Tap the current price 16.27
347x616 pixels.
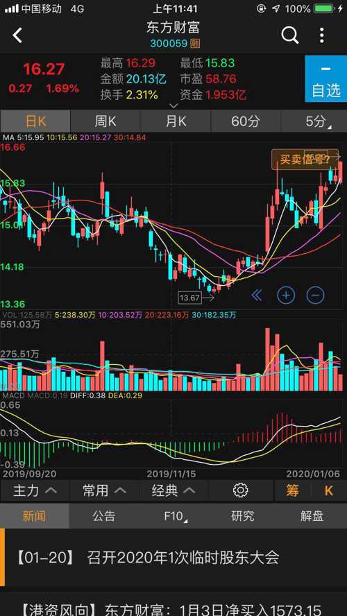point(44,69)
